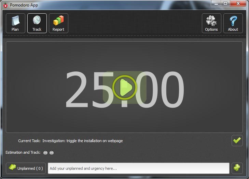Click the About question mark icon

pyautogui.click(x=233, y=23)
